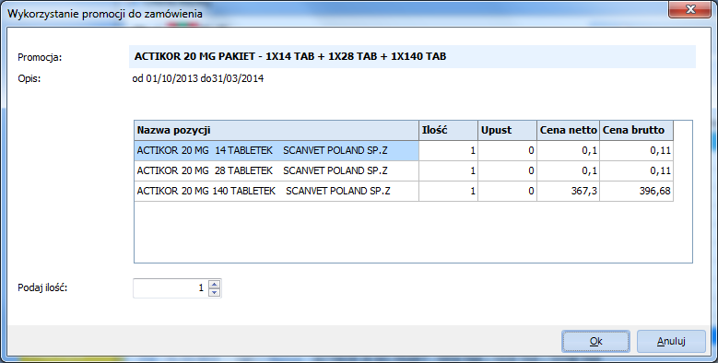Viewport: 718px width, 363px height.
Task: Click the Opis: label
Action: coord(29,78)
